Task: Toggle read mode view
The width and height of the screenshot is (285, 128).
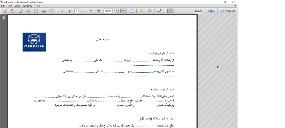Action: [x=160, y=11]
